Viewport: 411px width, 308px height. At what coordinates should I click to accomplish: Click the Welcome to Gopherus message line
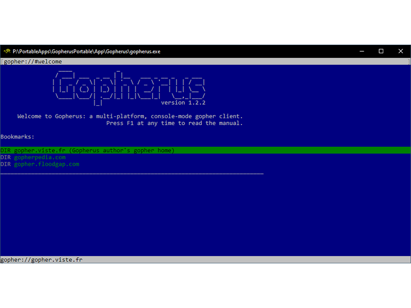point(130,117)
